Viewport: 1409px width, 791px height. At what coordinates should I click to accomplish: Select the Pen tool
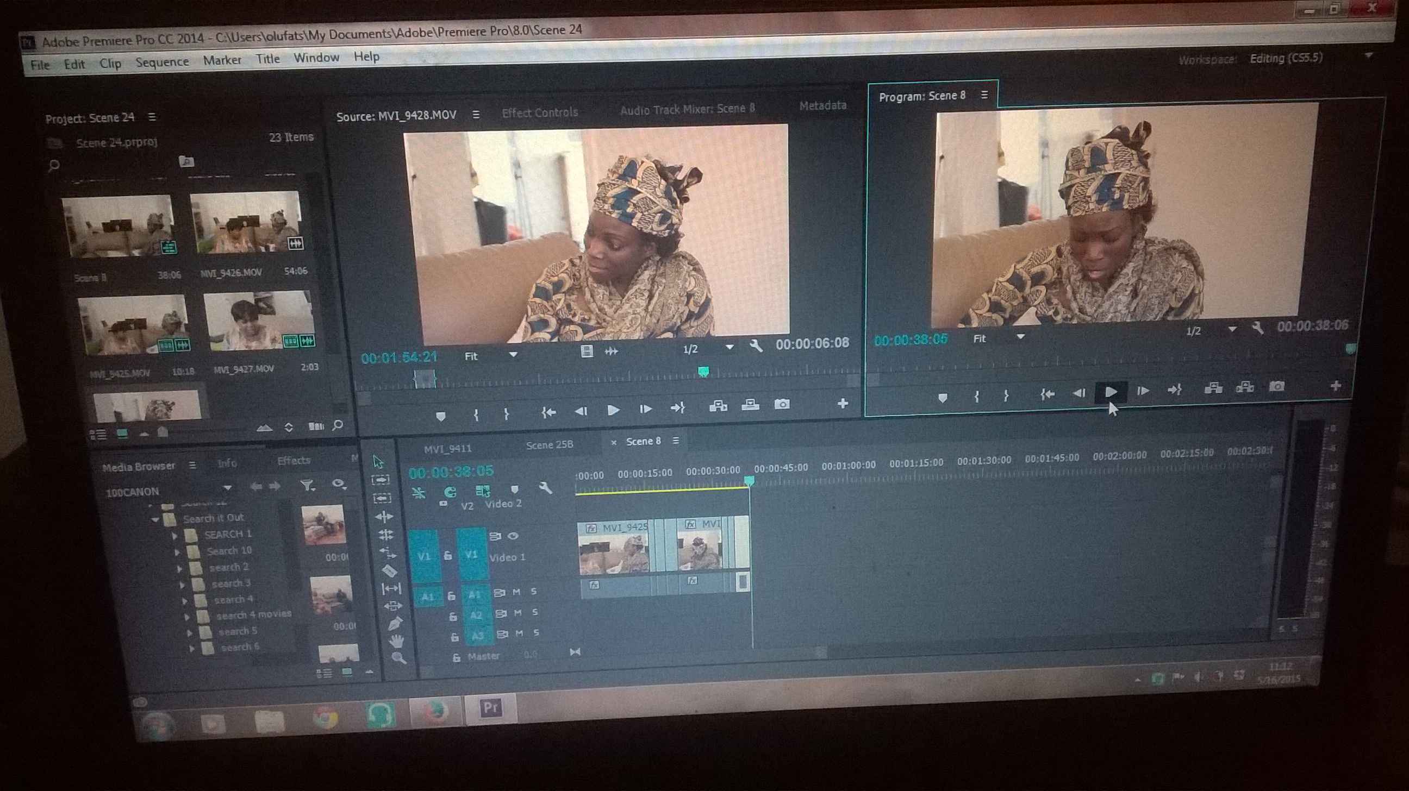coord(395,623)
